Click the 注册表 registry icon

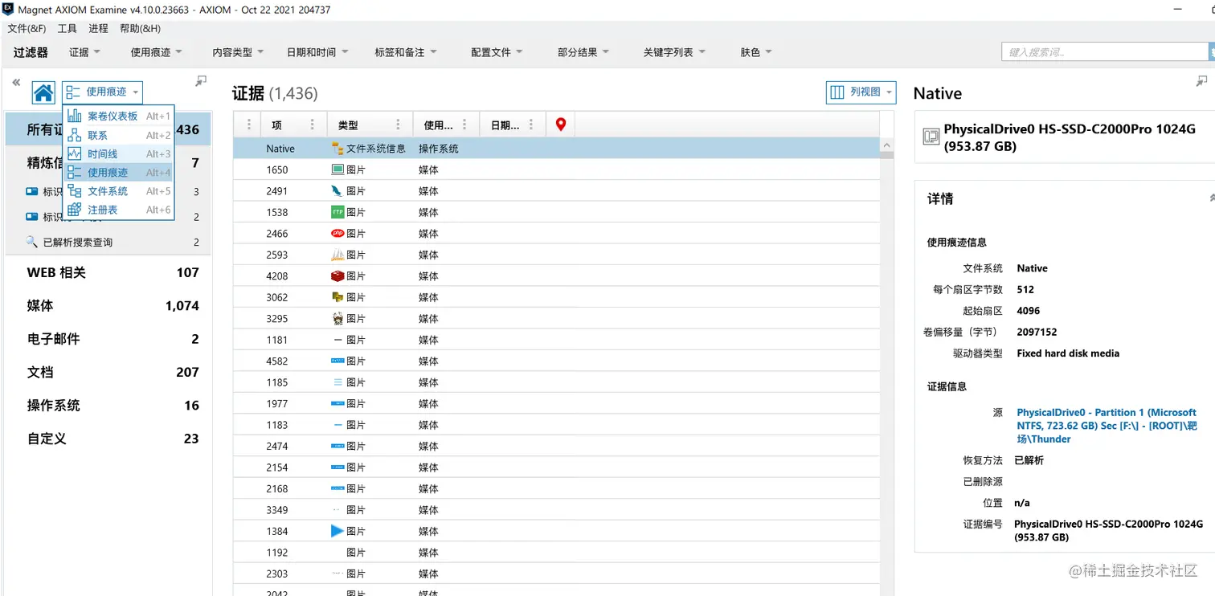point(75,210)
